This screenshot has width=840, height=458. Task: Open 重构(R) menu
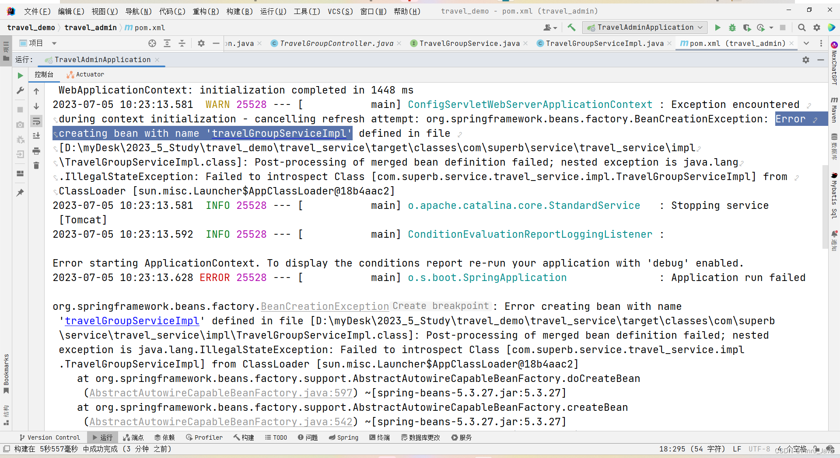(x=206, y=11)
